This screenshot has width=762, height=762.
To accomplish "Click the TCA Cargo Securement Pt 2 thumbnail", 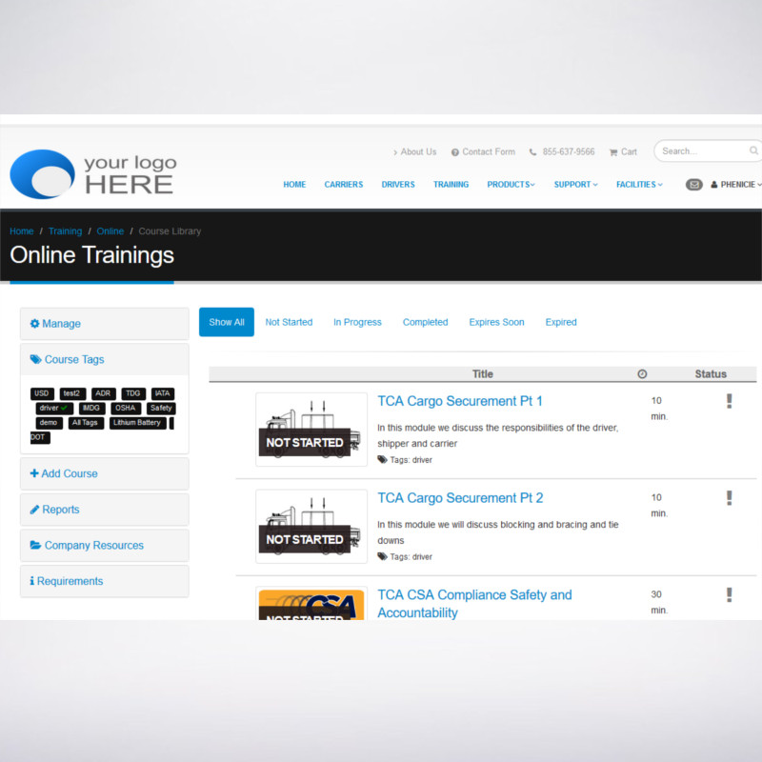I will [311, 526].
